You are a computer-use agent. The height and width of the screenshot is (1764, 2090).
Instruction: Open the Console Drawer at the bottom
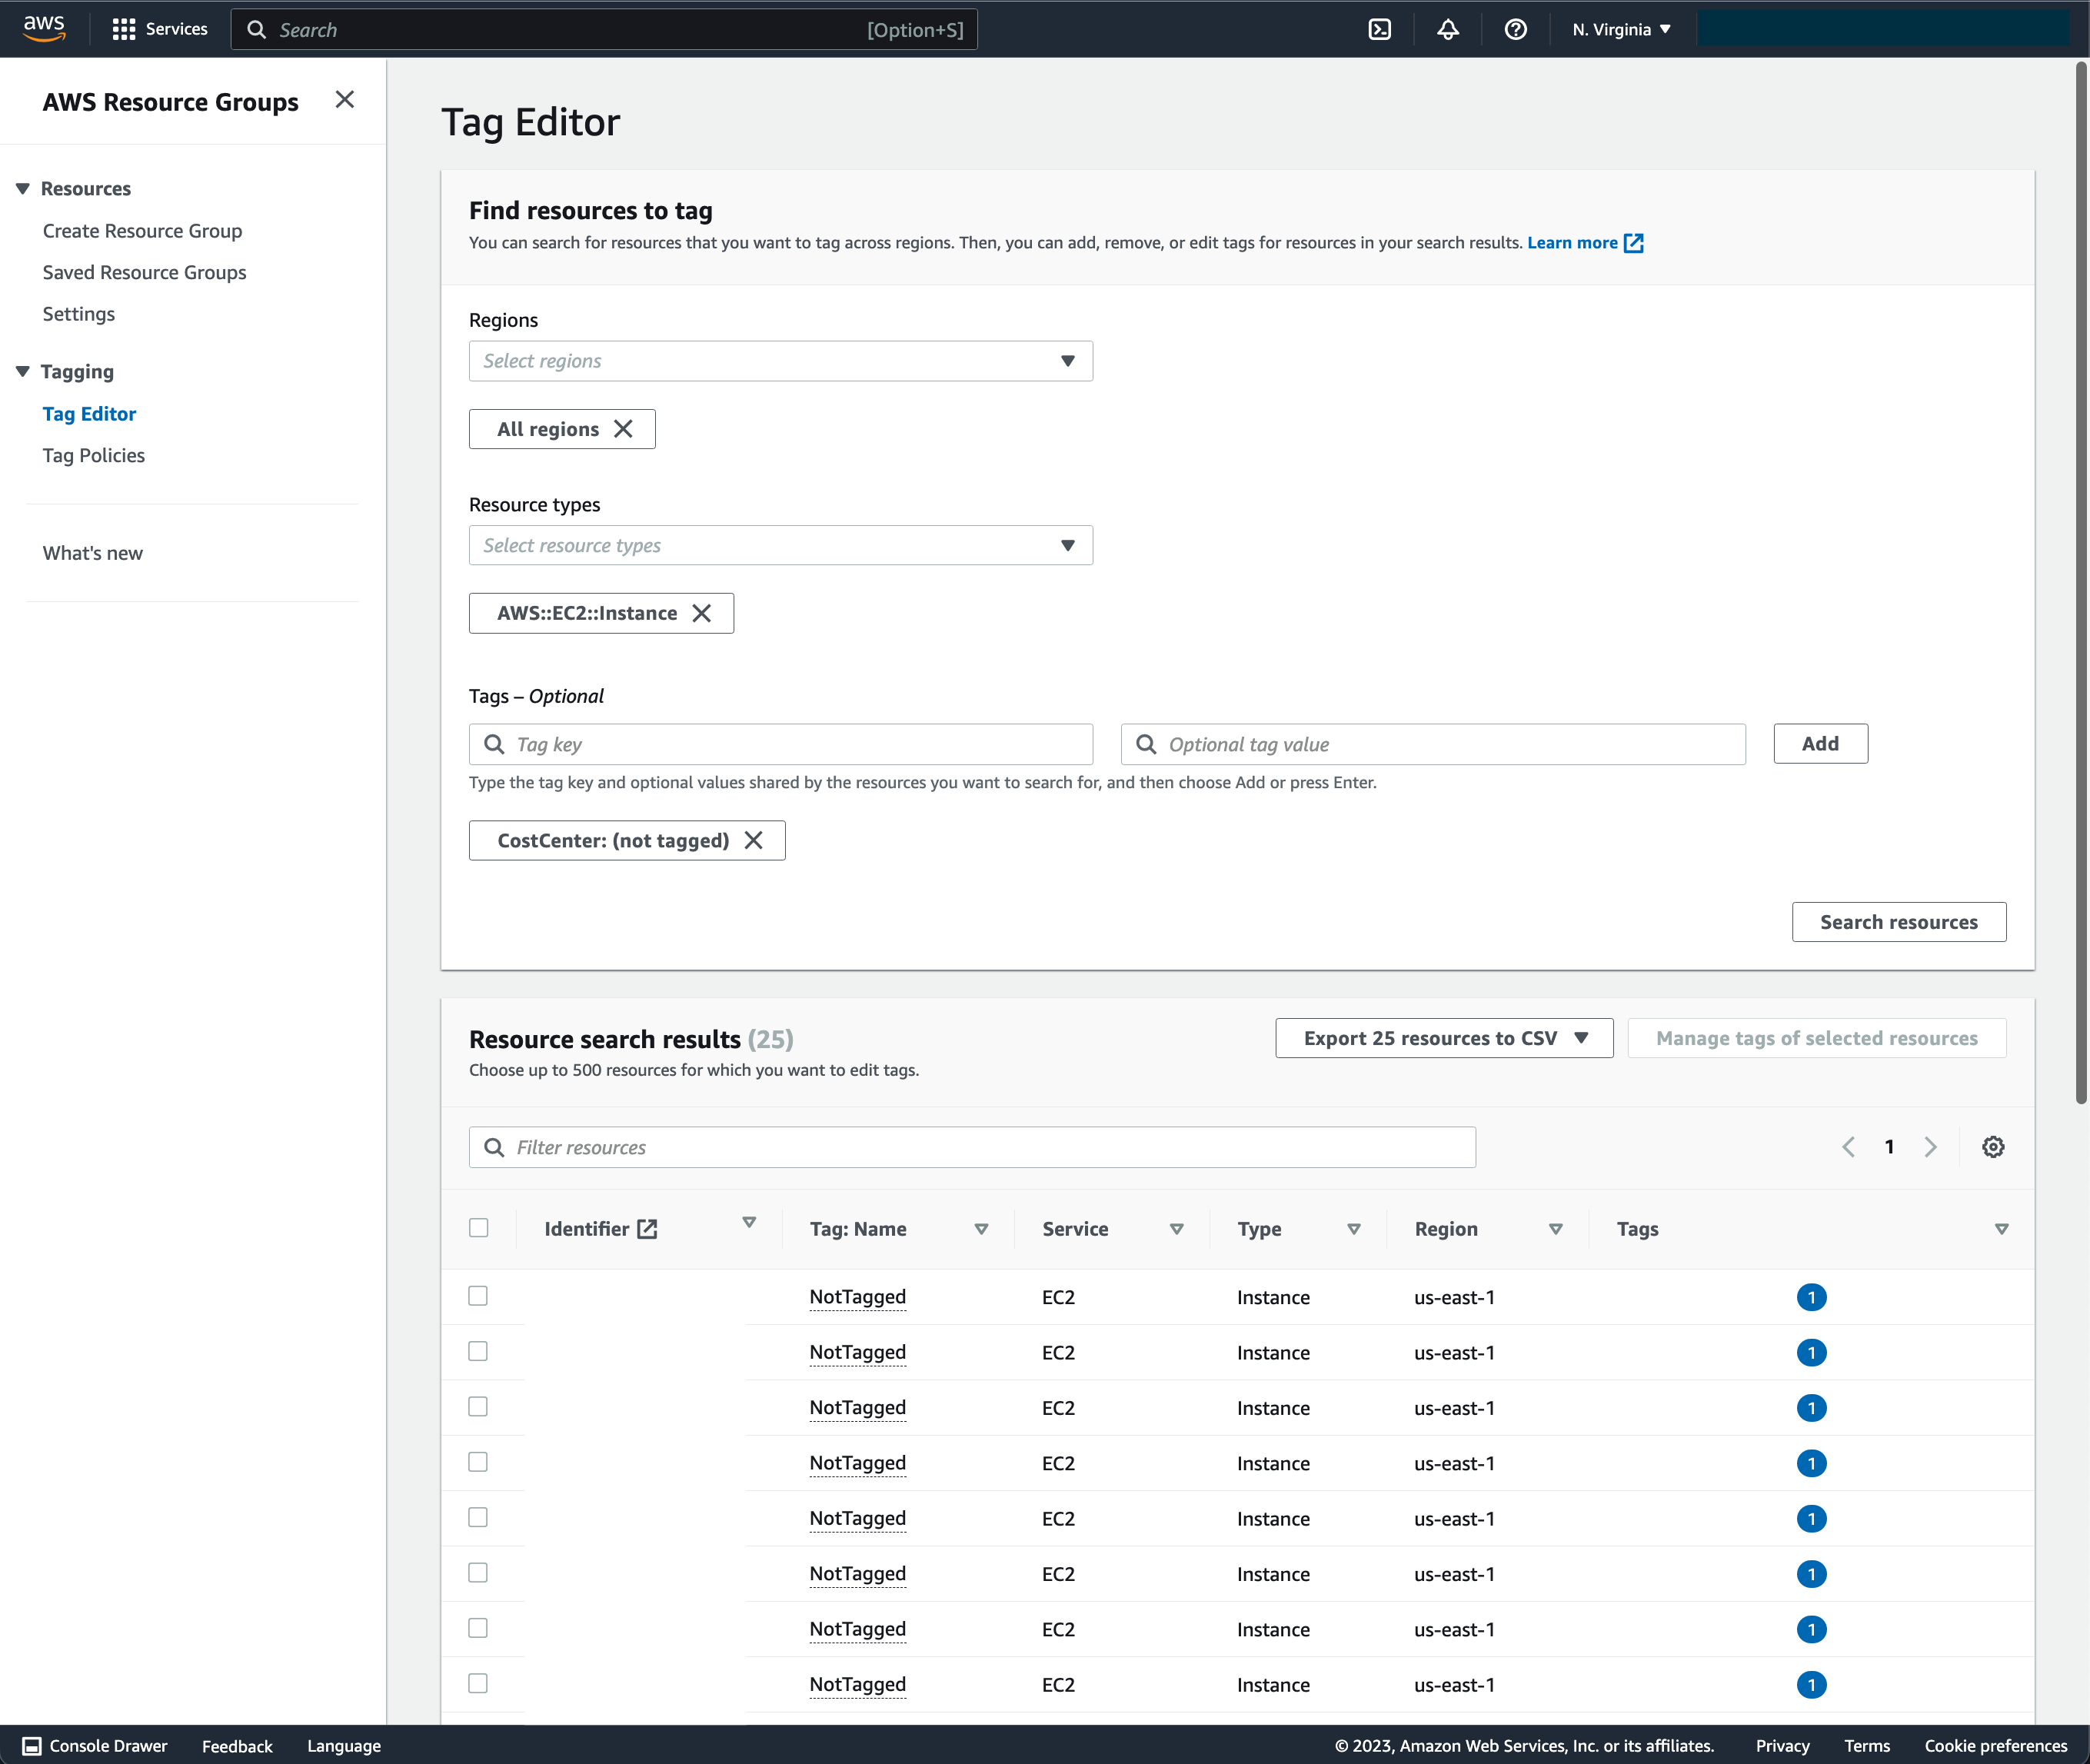pyautogui.click(x=94, y=1746)
